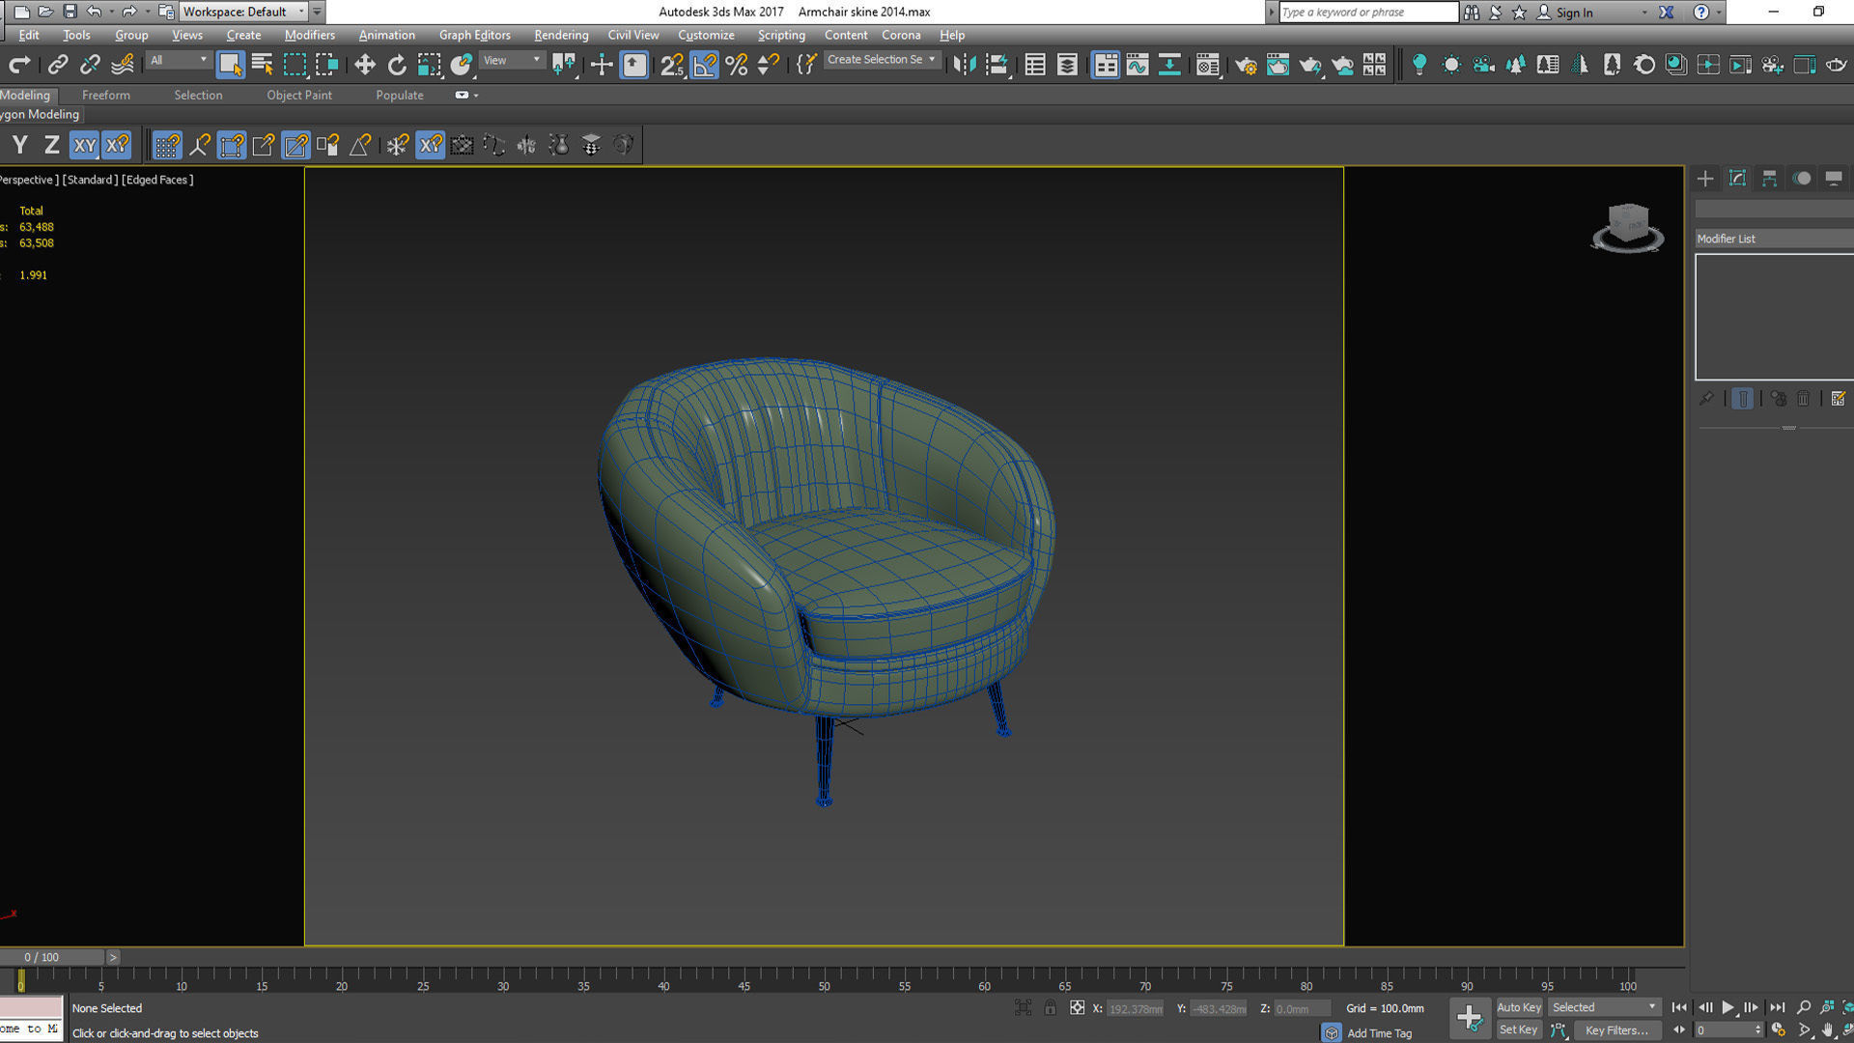
Task: Click the current frame number field
Action: (x=1726, y=1030)
